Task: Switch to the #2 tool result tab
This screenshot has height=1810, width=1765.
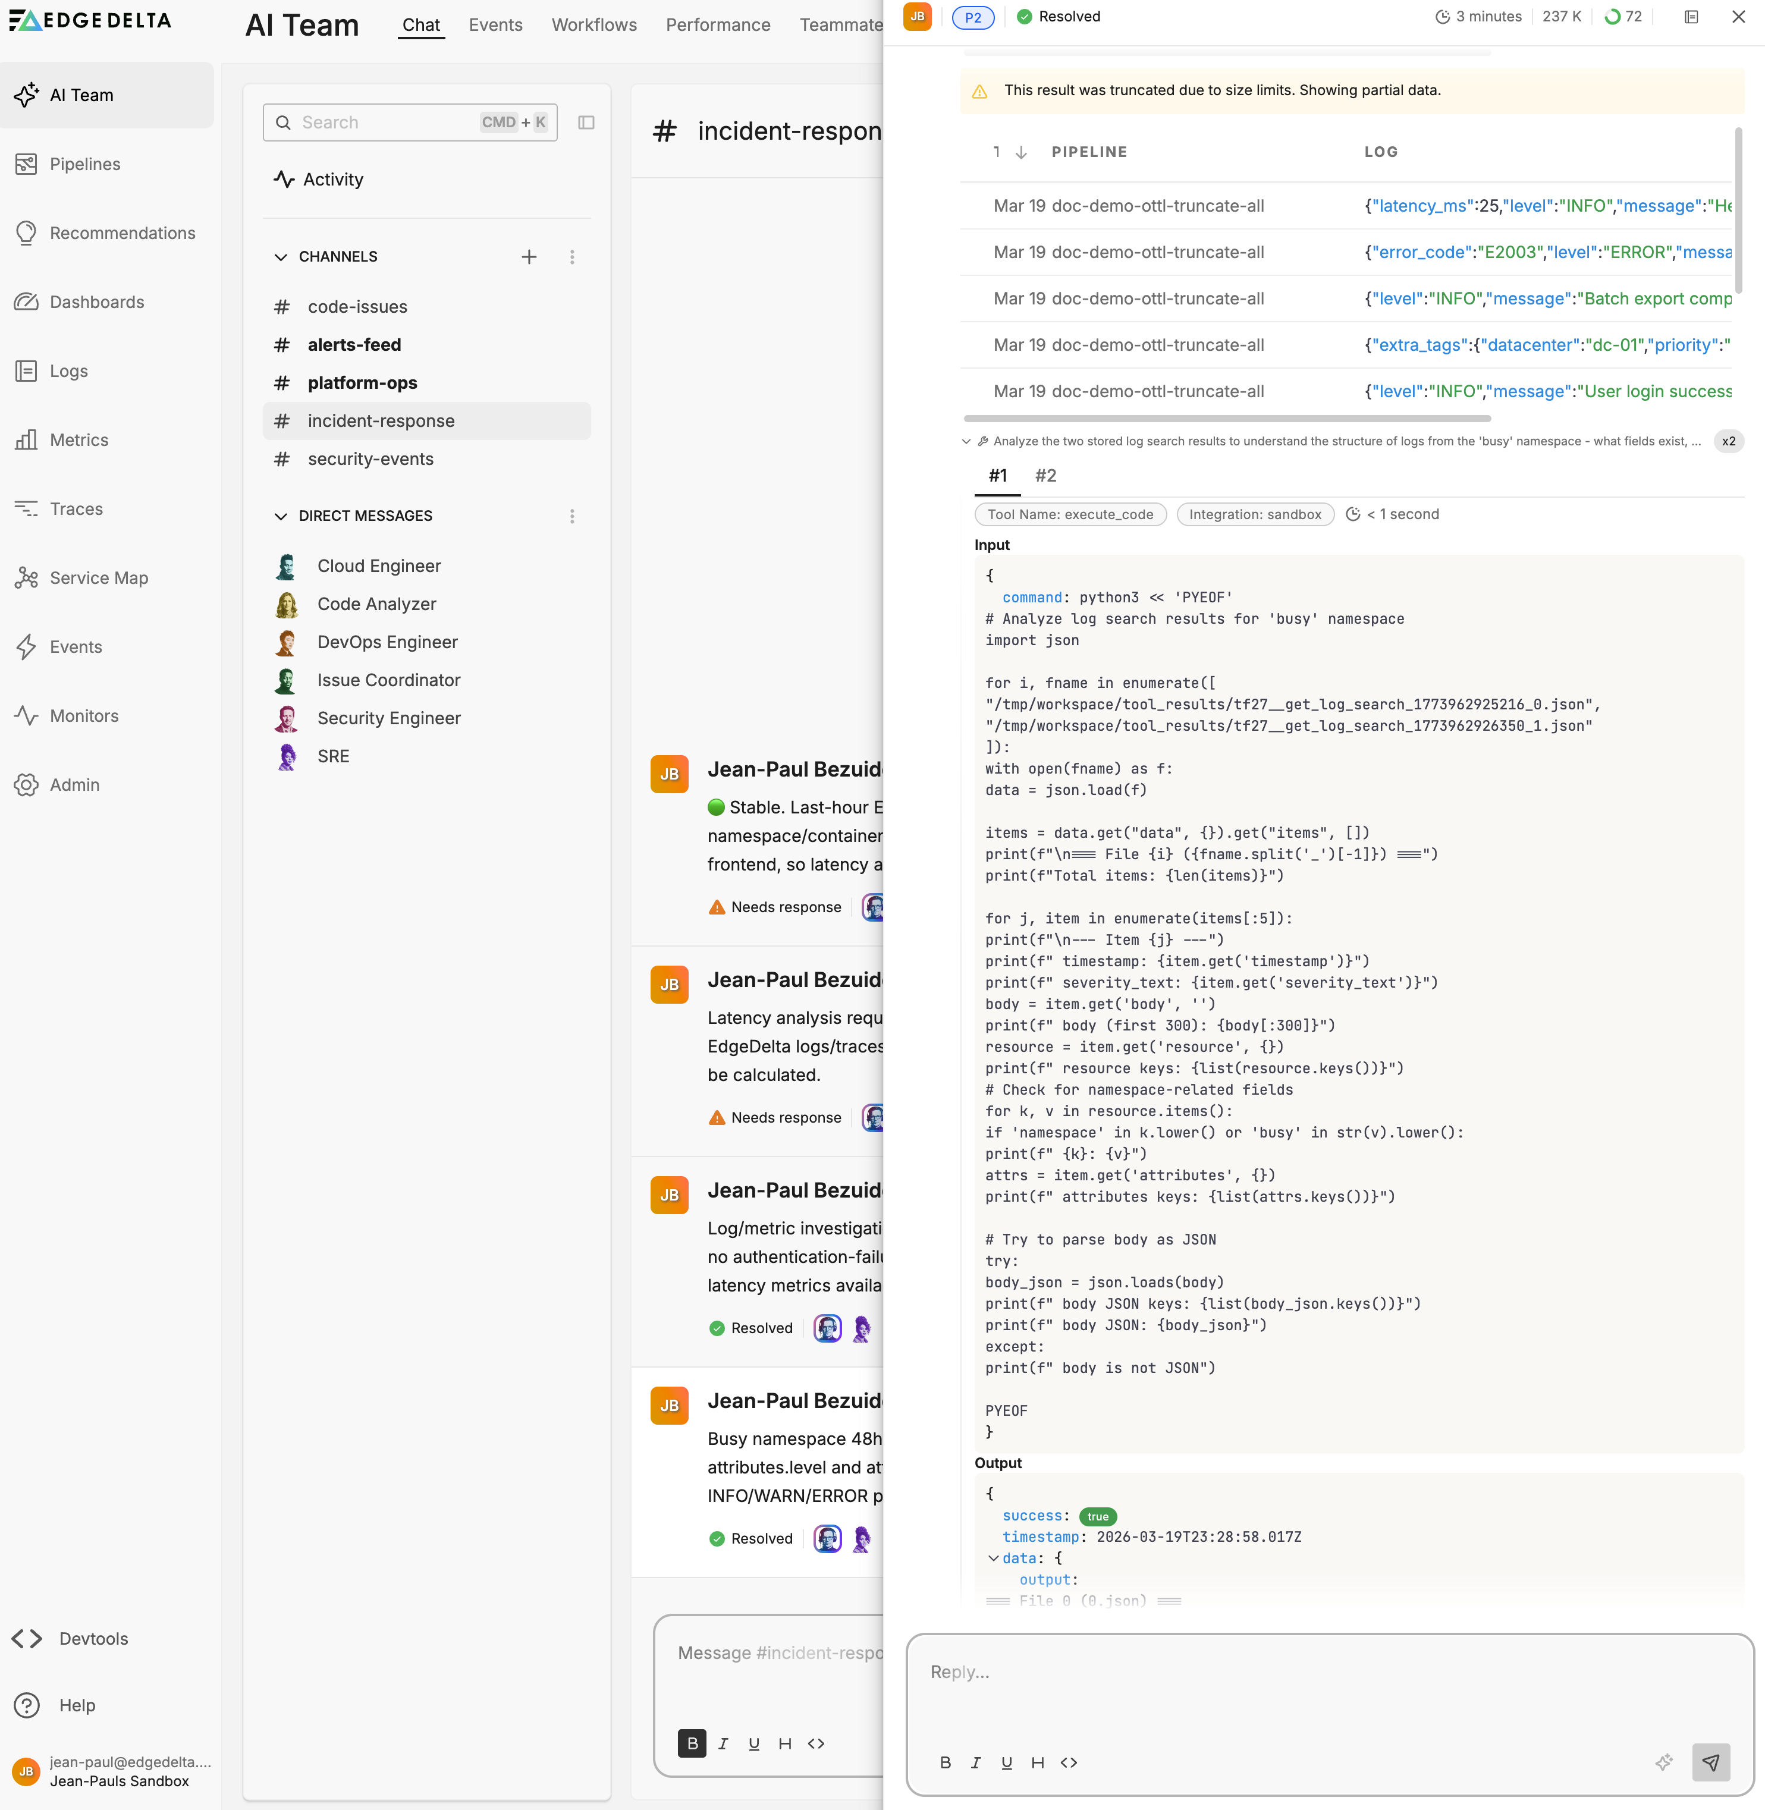Action: tap(1047, 476)
